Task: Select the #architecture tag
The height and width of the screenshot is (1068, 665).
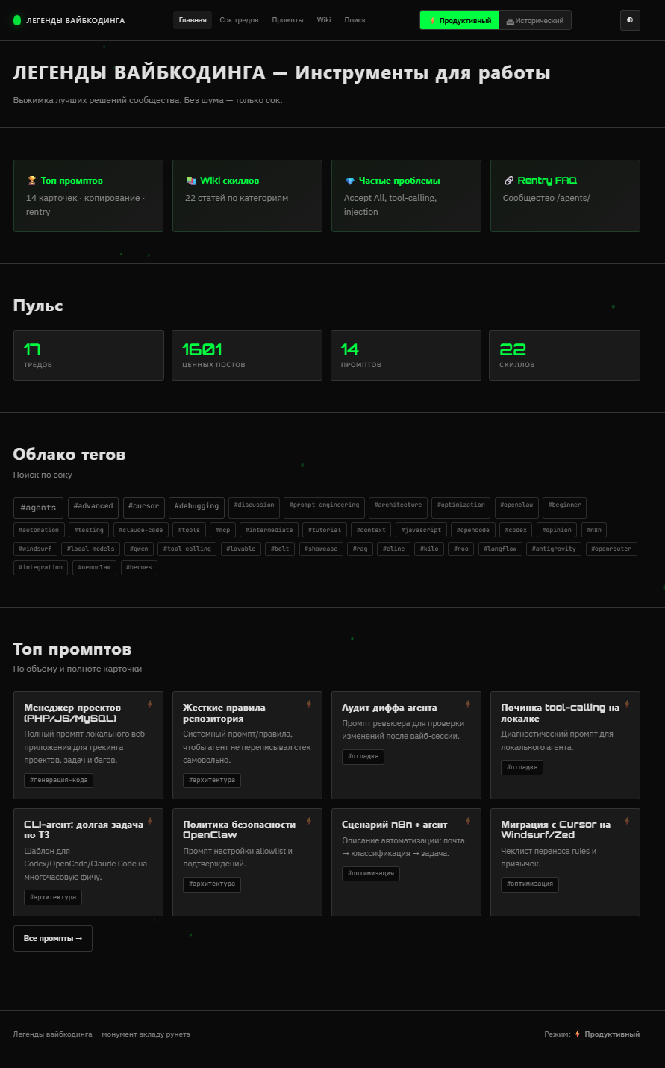Action: 399,506
